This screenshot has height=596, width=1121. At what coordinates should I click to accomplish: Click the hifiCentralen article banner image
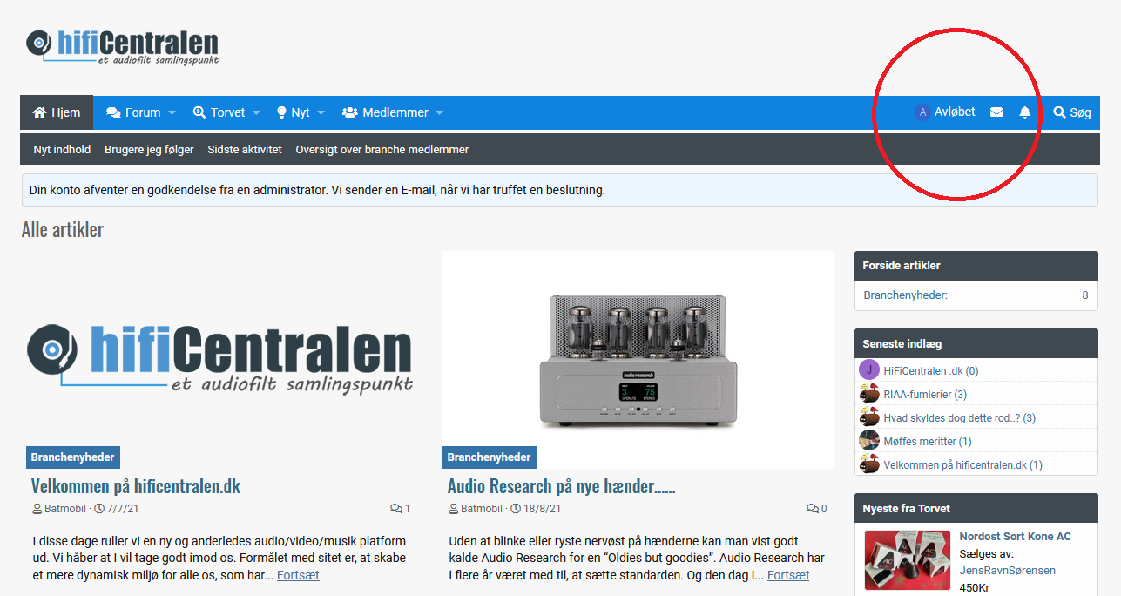click(x=219, y=359)
